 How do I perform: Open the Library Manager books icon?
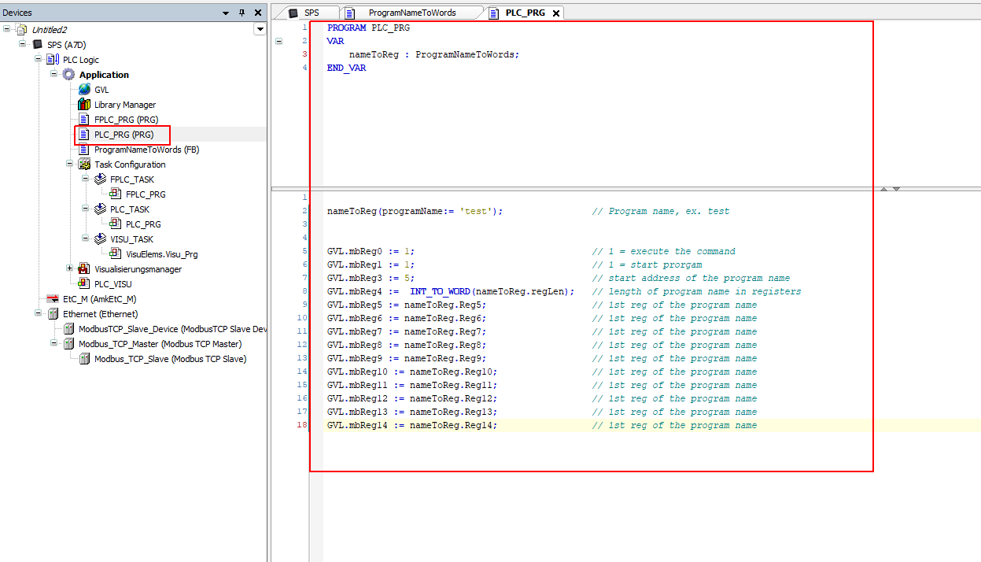tap(84, 105)
